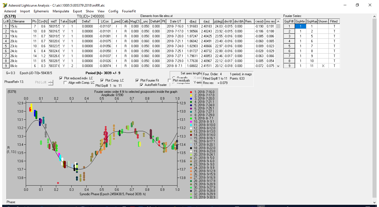This screenshot has width=379, height=207.
Task: Enable Plot residuals checkbox
Action: (169, 80)
